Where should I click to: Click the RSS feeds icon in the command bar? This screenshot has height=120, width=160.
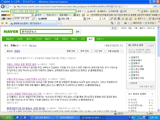118,23
